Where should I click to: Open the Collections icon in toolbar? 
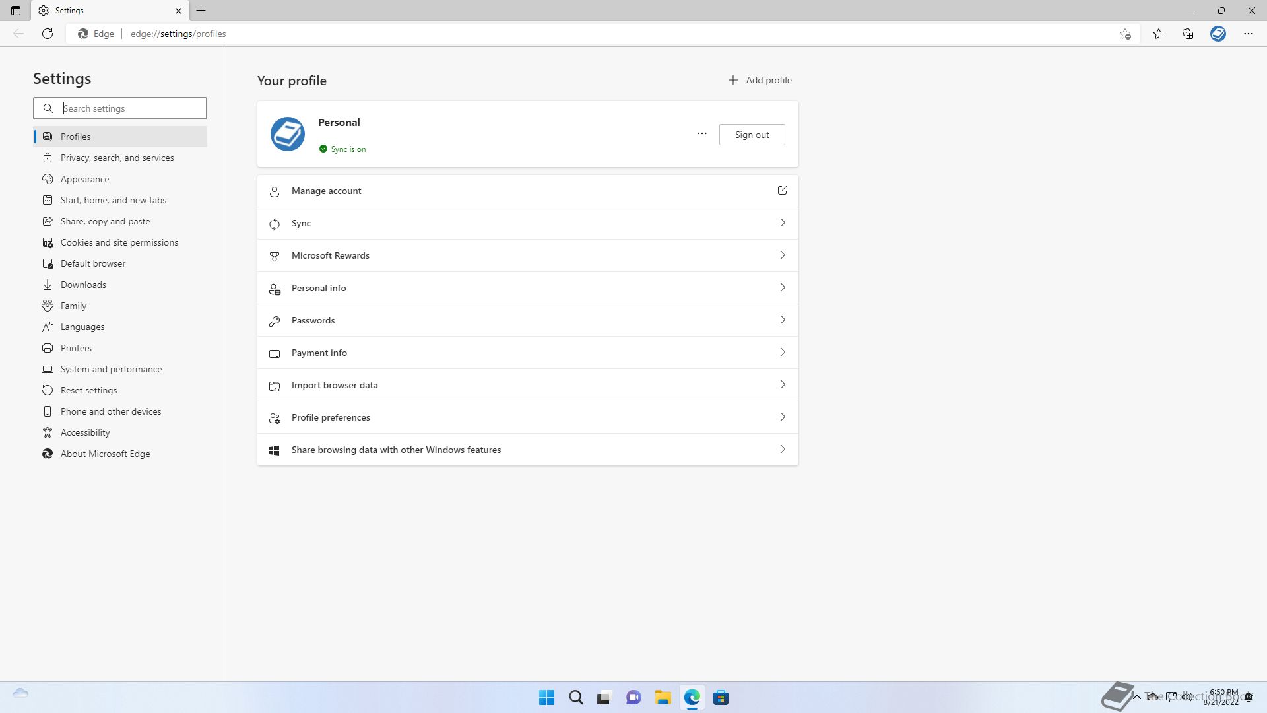(1188, 34)
